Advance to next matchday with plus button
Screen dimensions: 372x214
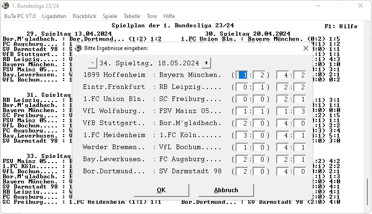pyautogui.click(x=206, y=63)
